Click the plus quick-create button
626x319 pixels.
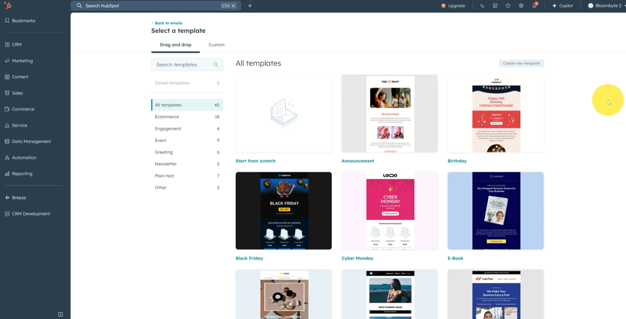coord(250,6)
